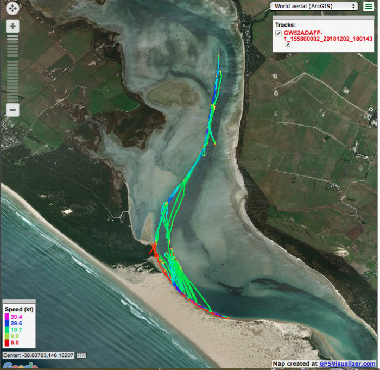The image size is (380, 370).
Task: Open the green hamburger menu
Action: pos(369,7)
